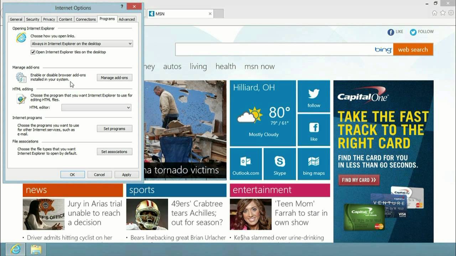Click the Hilliard, OH weather location
This screenshot has width=456, height=256.
254,87
